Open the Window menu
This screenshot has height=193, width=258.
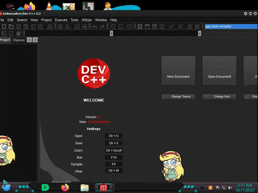tap(101, 20)
